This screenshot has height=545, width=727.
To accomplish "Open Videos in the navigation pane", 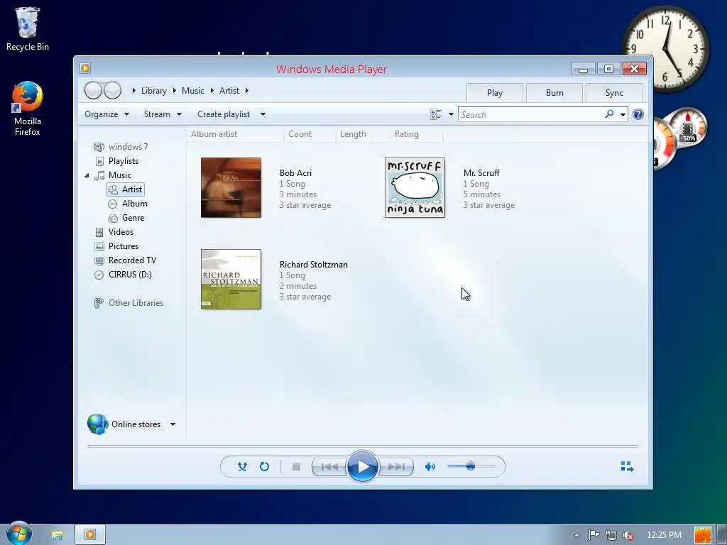I will (x=114, y=232).
